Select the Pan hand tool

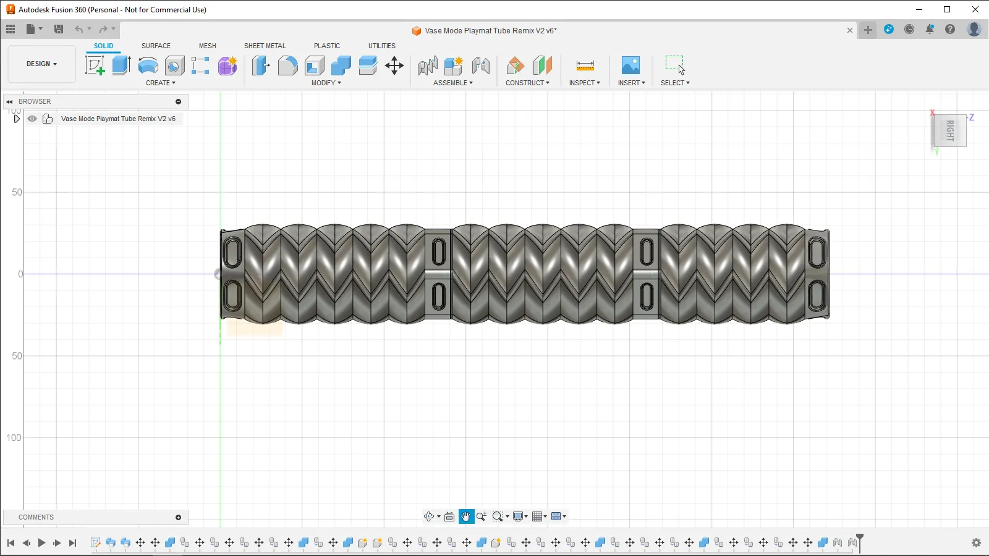point(466,516)
